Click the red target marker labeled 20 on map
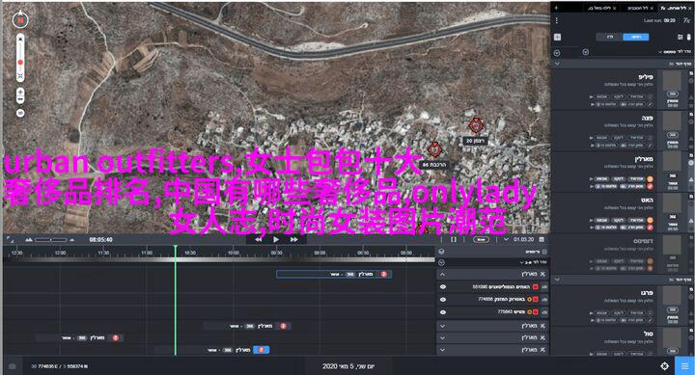 coord(476,125)
